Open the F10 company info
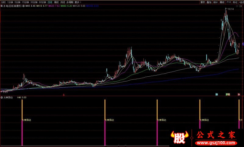The width and height of the screenshot is (244, 147). (x=228, y=2)
